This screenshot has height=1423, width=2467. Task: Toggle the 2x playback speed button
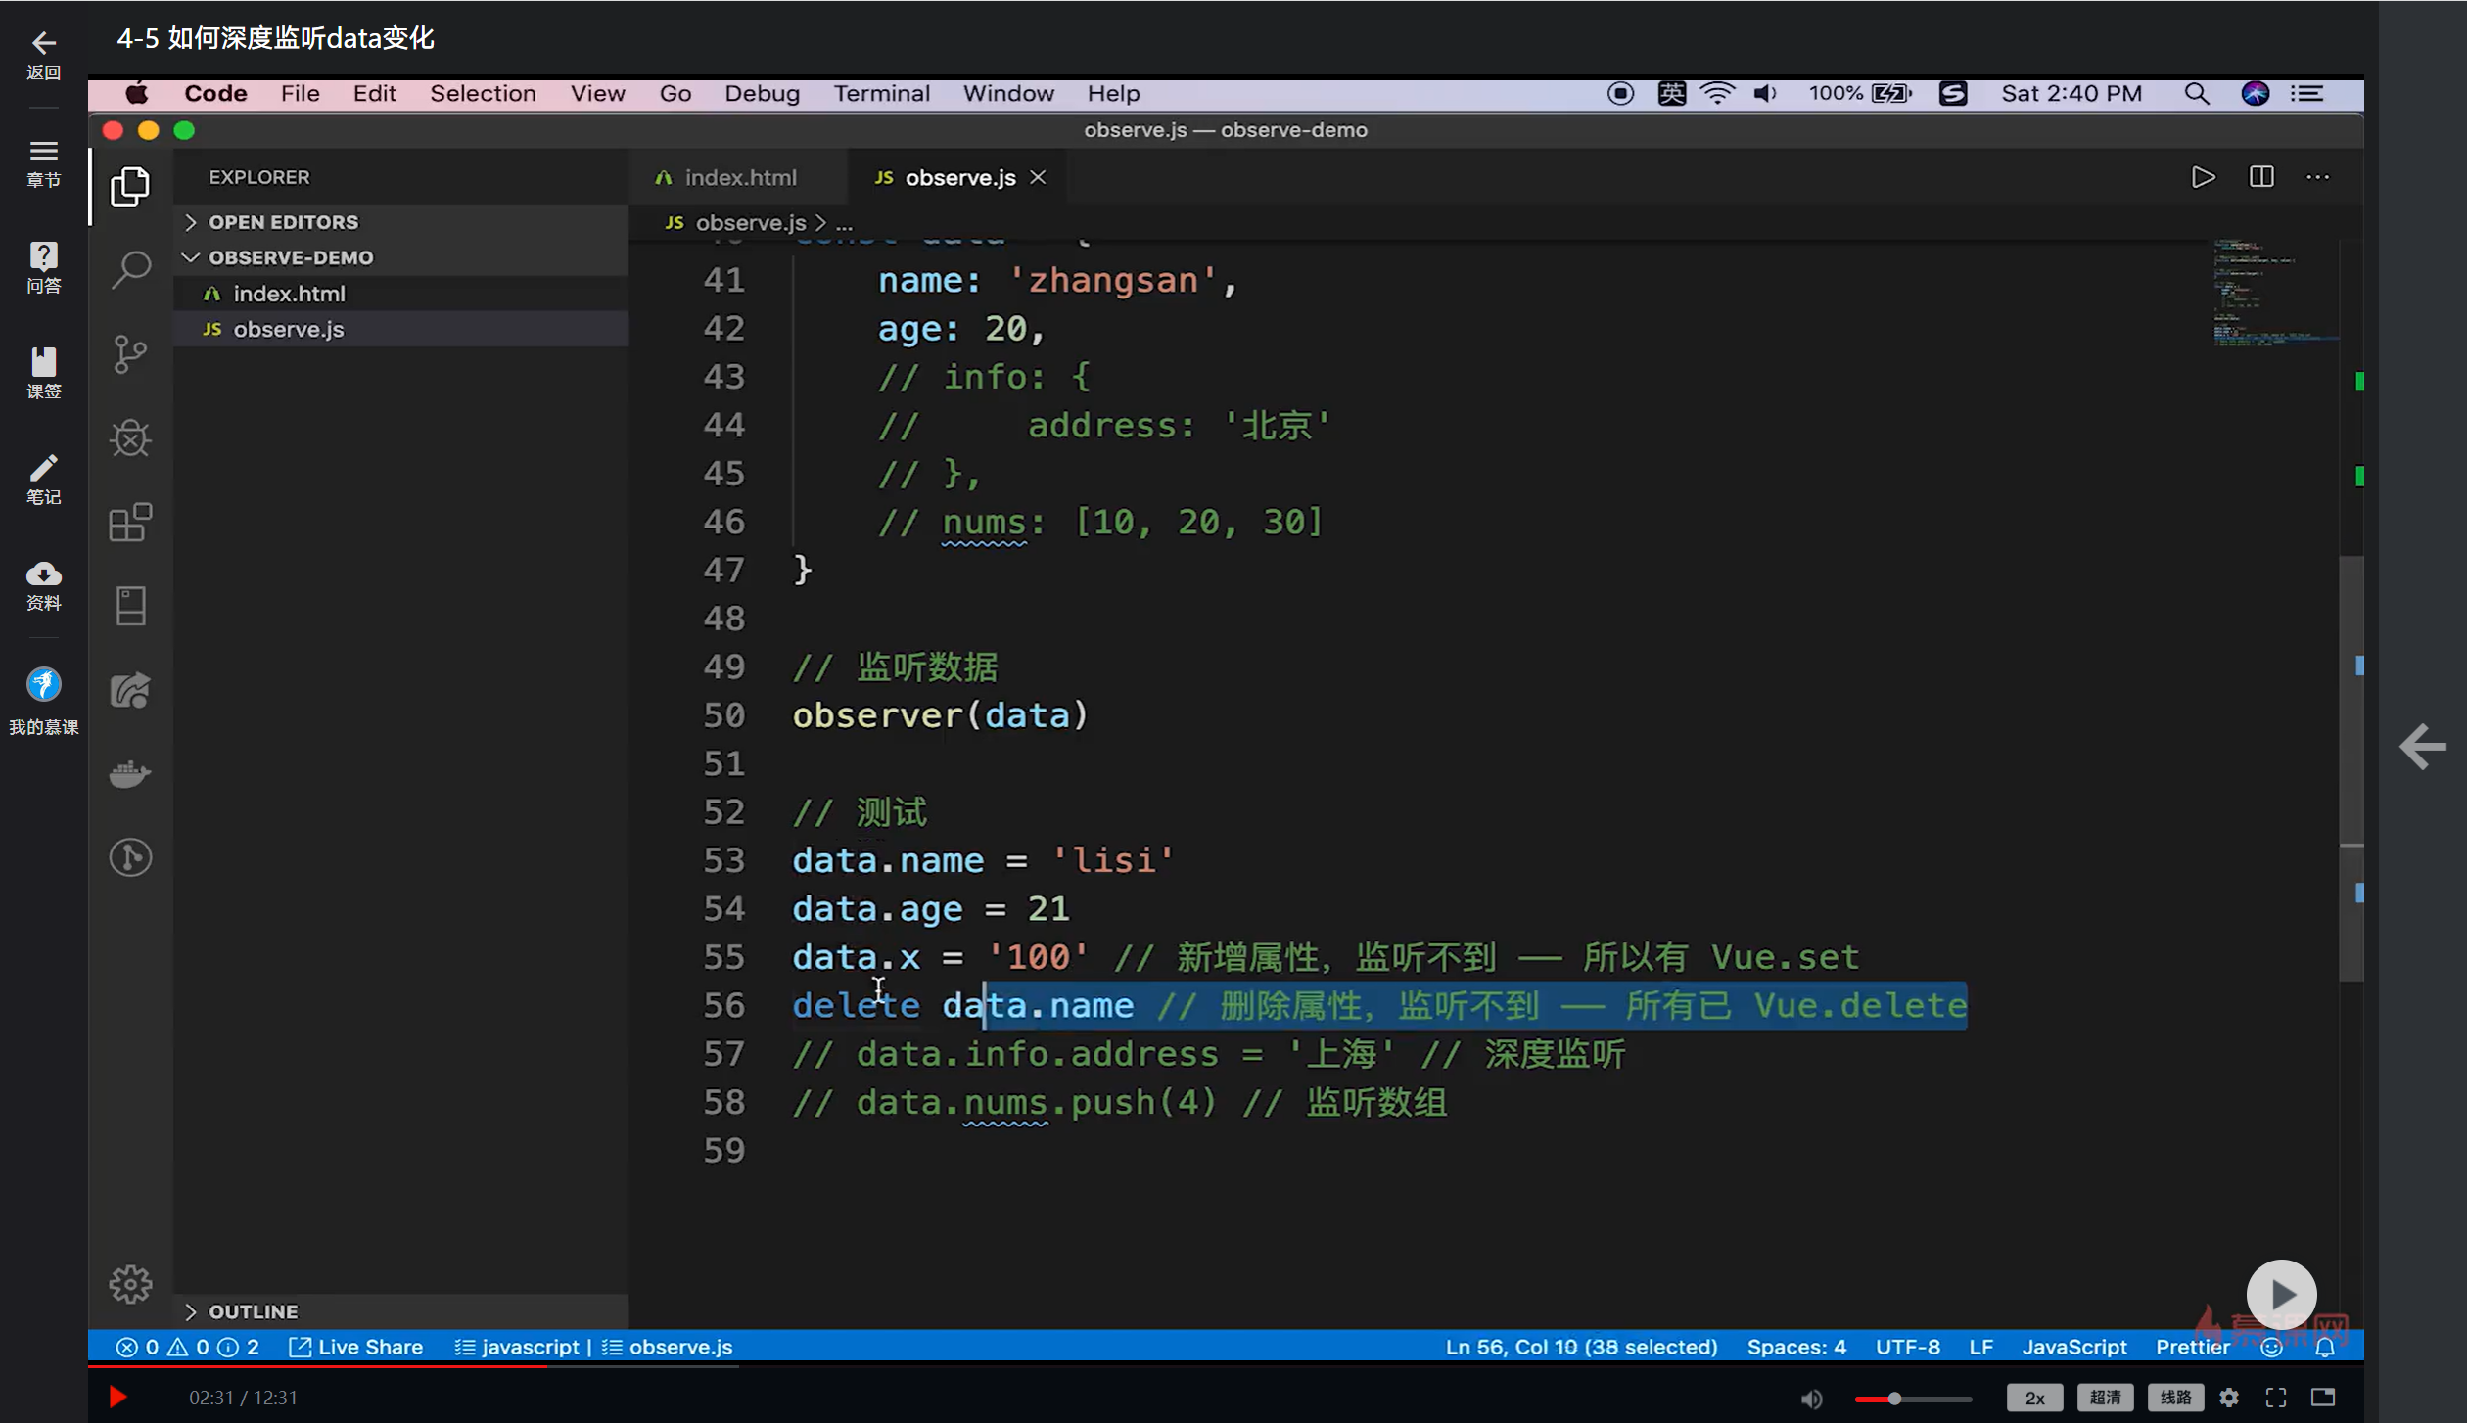(x=2034, y=1398)
